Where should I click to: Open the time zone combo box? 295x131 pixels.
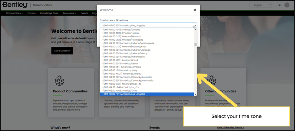click(x=148, y=25)
